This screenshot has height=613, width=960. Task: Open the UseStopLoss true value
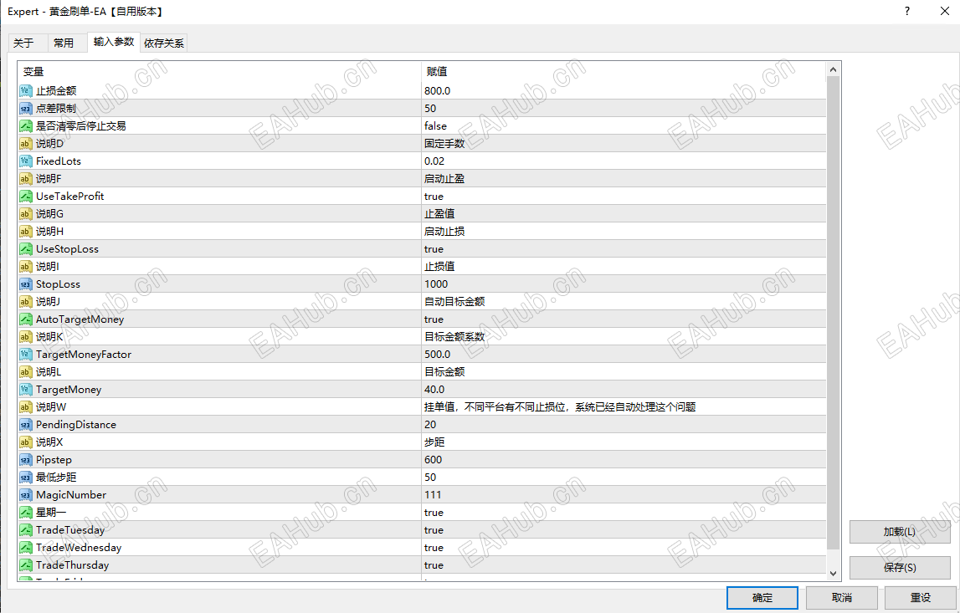point(624,249)
